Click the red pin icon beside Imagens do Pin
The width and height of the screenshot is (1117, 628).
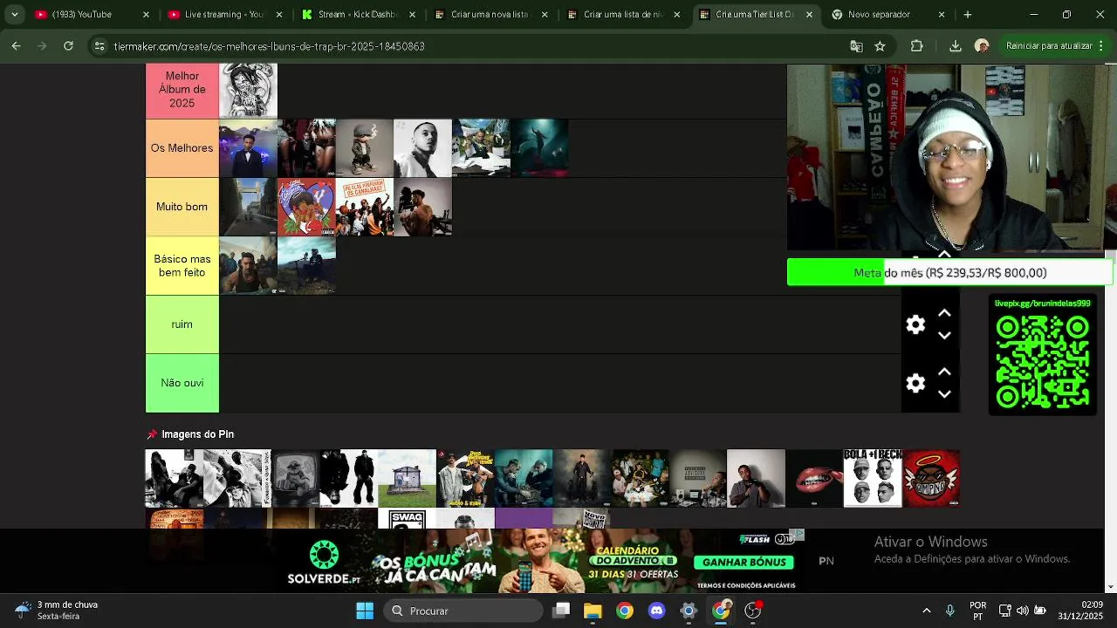[152, 434]
